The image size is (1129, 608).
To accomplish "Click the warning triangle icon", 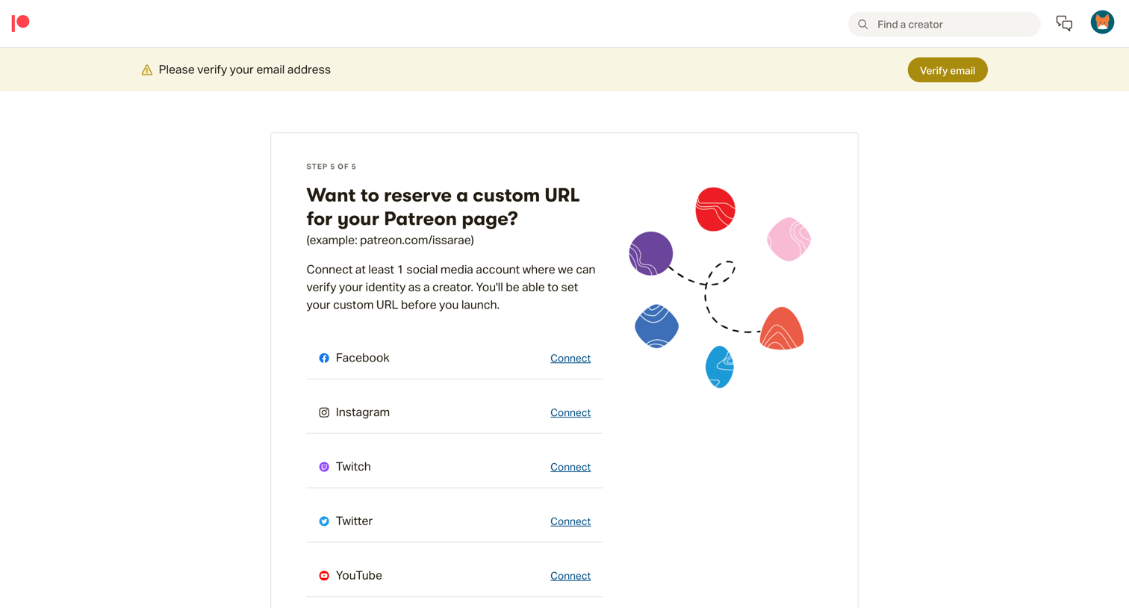I will [147, 70].
